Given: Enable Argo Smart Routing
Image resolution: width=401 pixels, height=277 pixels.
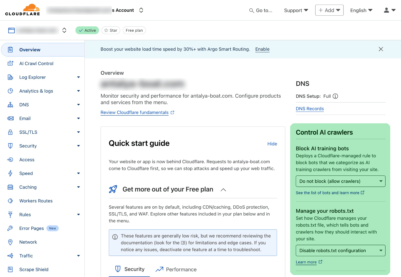Looking at the screenshot, I should click(262, 49).
